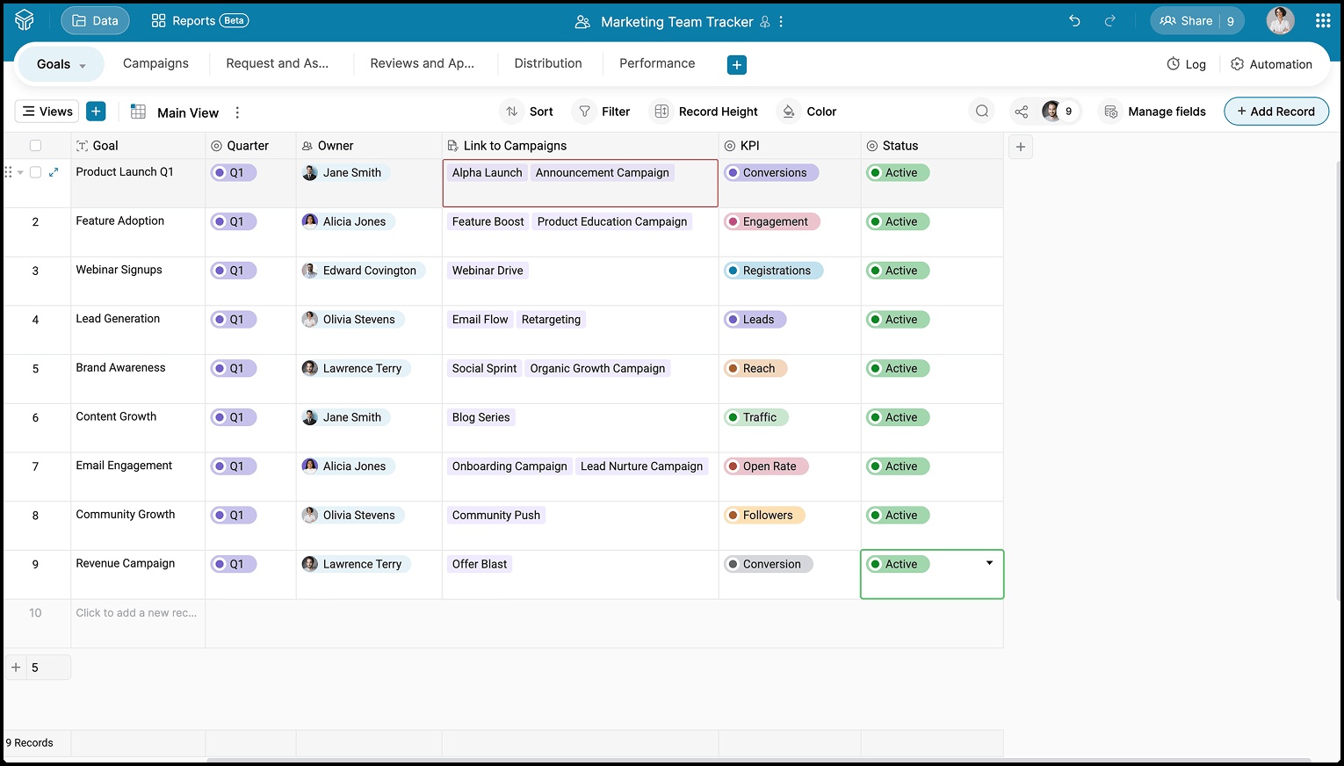Click the Alpha Launch campaign link

point(487,173)
